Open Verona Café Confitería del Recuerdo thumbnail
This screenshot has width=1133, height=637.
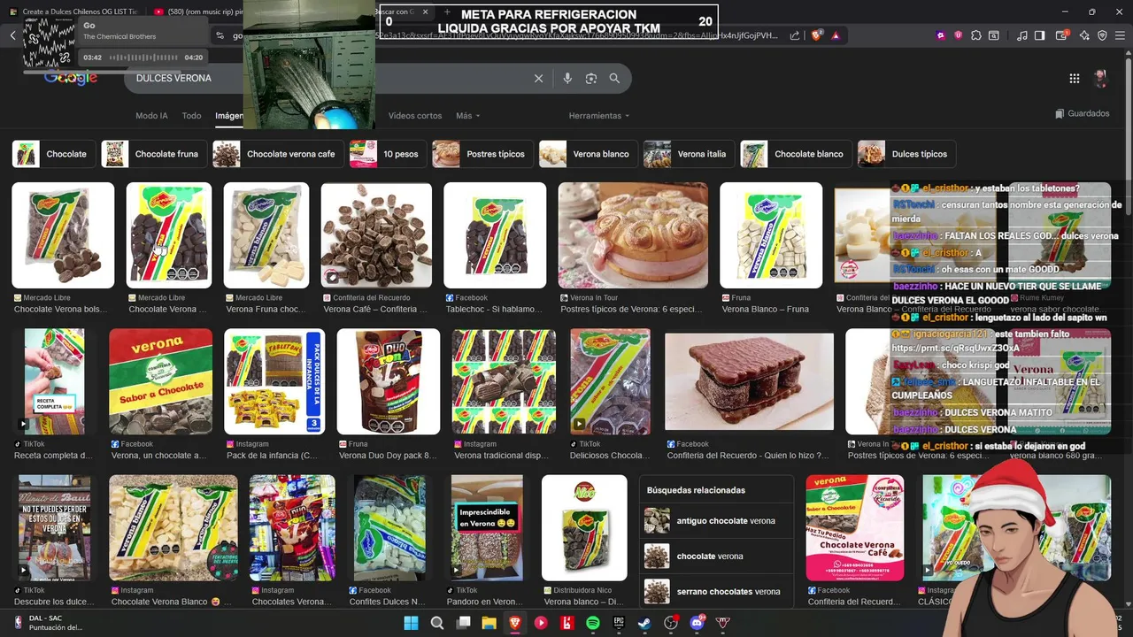[x=376, y=235]
